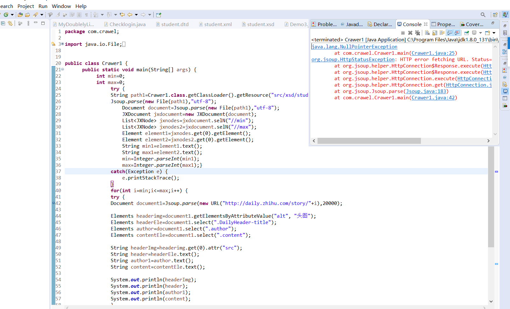Viewport: 510px width, 309px height.
Task: Toggle Console Word Wrap icon
Action: [442, 33]
